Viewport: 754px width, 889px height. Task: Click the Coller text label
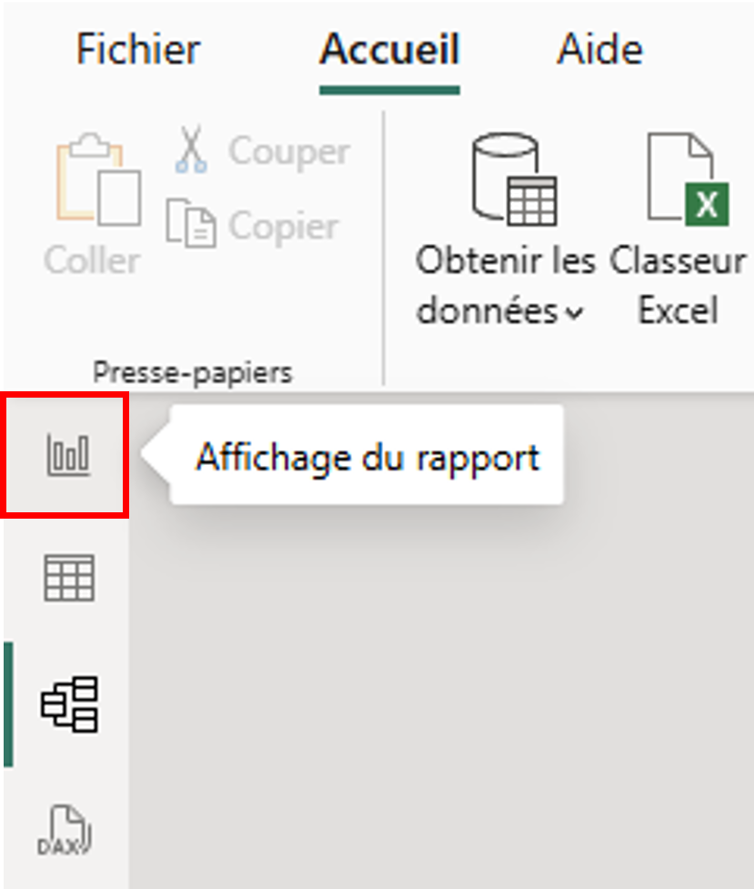coord(92,261)
